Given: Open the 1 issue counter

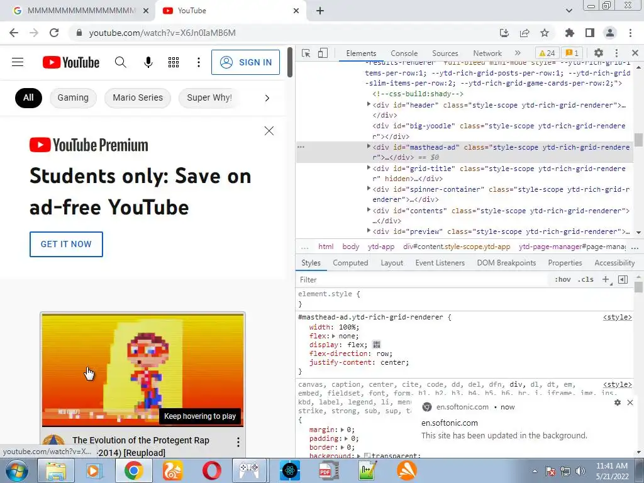Looking at the screenshot, I should (572, 53).
